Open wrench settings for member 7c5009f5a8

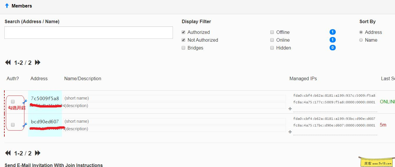click(25, 102)
